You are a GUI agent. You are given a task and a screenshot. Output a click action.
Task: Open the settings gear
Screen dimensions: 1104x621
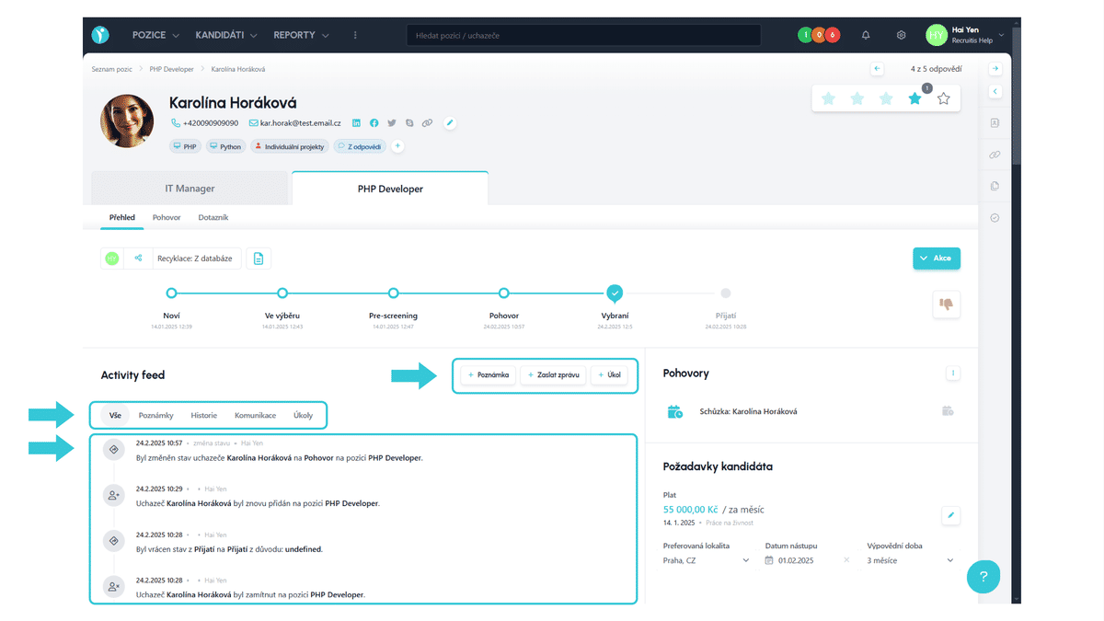(x=902, y=35)
